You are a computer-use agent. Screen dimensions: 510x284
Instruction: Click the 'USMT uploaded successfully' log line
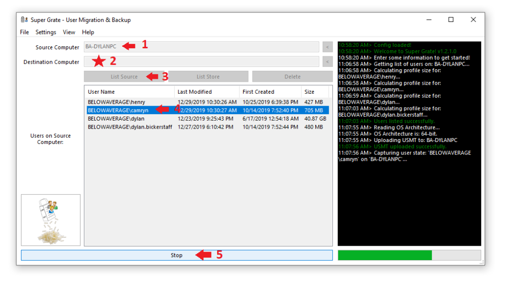pos(392,146)
